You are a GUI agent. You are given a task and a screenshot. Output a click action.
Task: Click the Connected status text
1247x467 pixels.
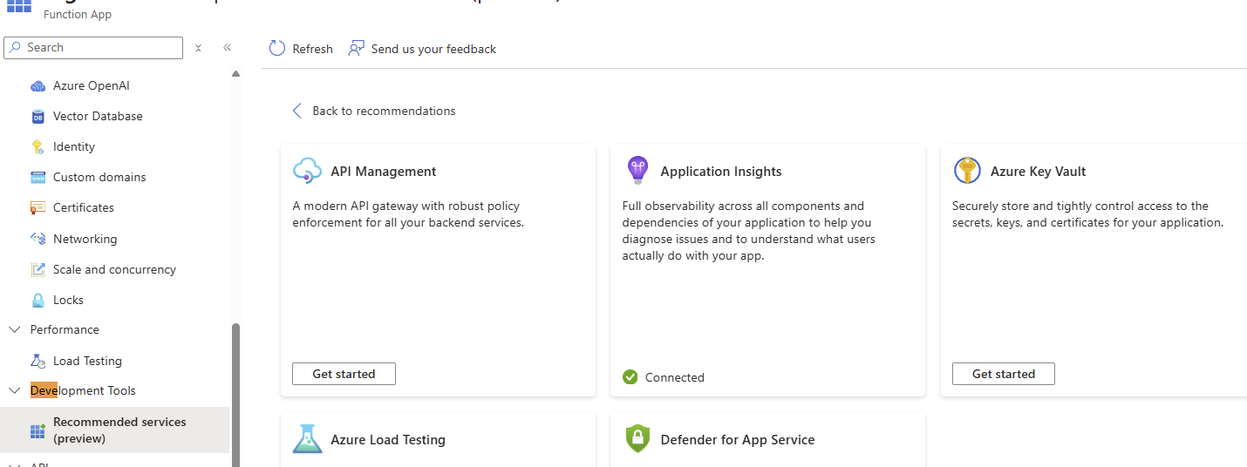coord(675,377)
